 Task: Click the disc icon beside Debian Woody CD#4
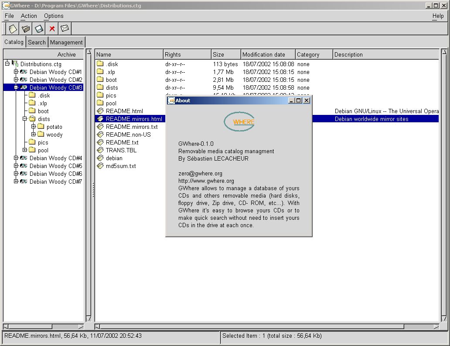pyautogui.click(x=24, y=158)
